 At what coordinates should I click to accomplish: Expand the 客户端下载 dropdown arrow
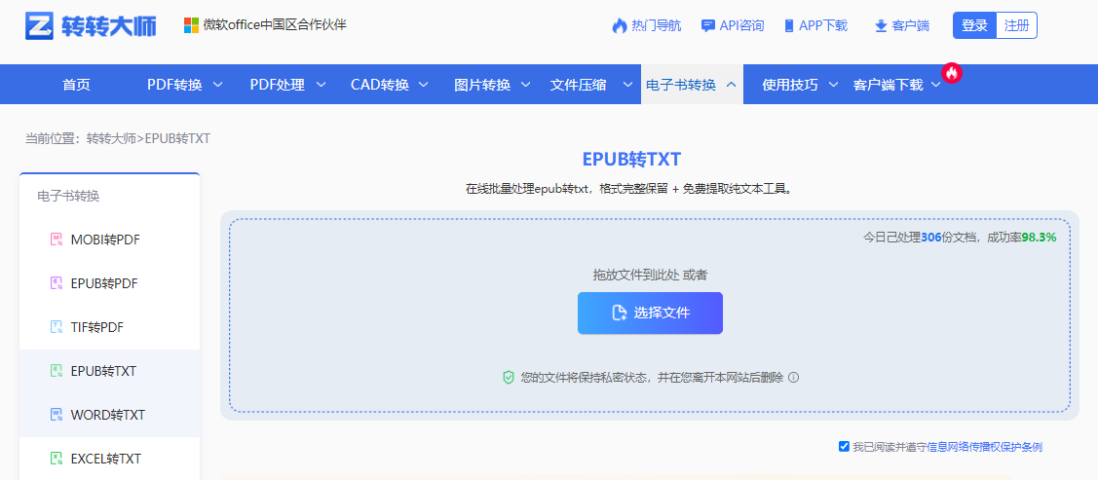pyautogui.click(x=936, y=85)
